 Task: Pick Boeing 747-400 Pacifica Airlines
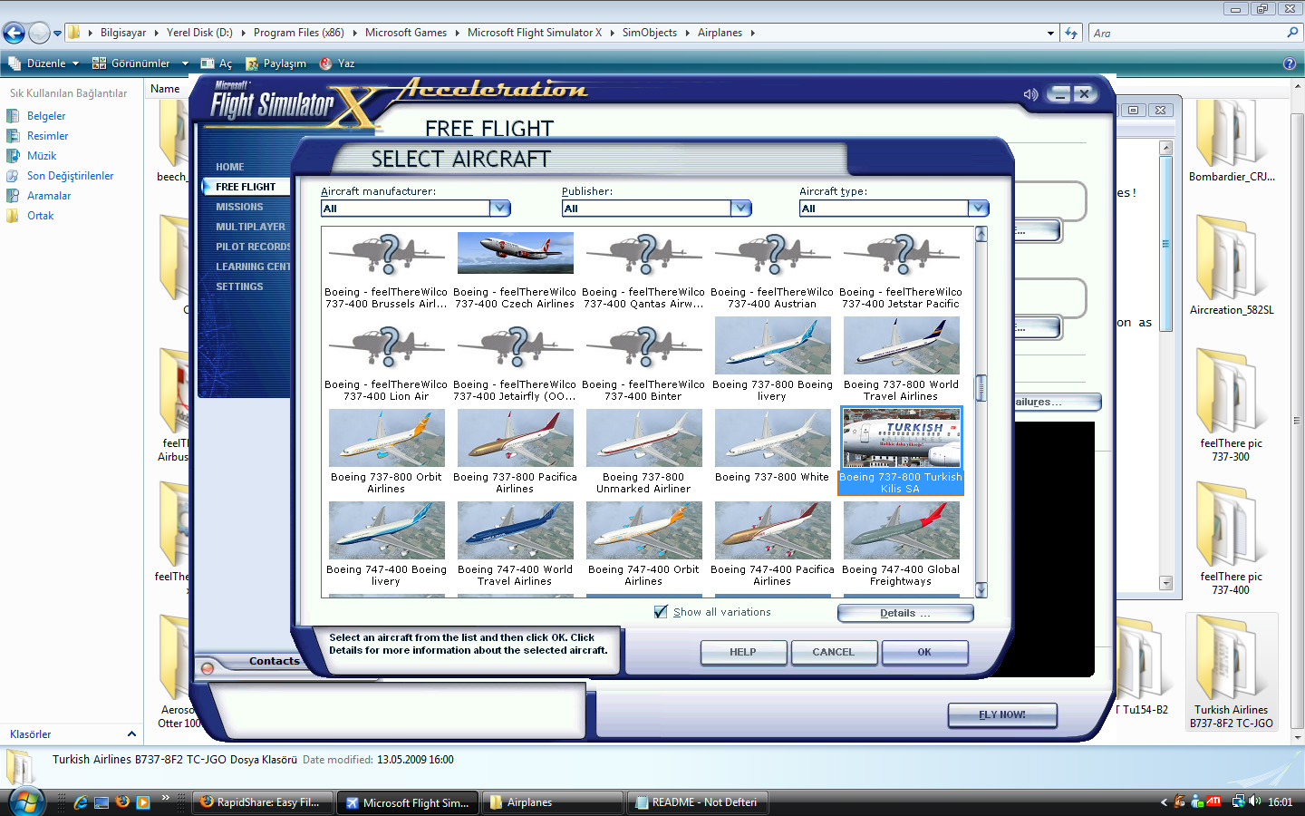[772, 530]
